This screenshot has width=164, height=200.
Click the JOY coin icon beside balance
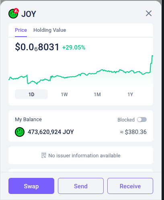[20, 132]
